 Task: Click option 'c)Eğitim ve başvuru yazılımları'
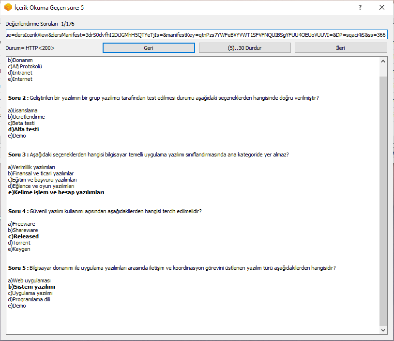click(x=43, y=180)
